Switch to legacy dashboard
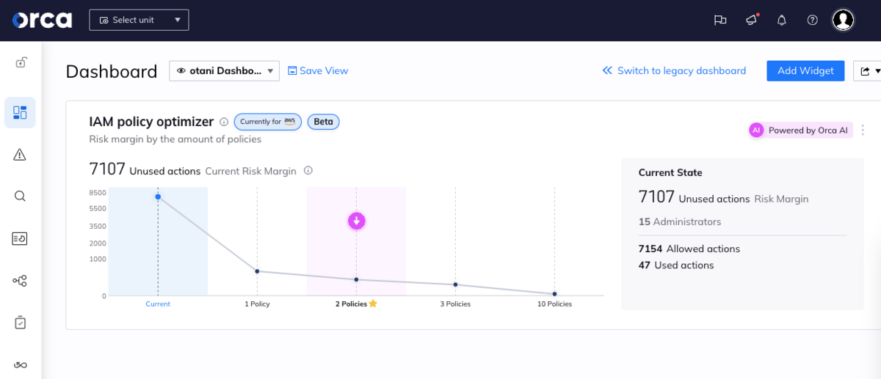Screen dimensions: 881x379 (x=674, y=70)
